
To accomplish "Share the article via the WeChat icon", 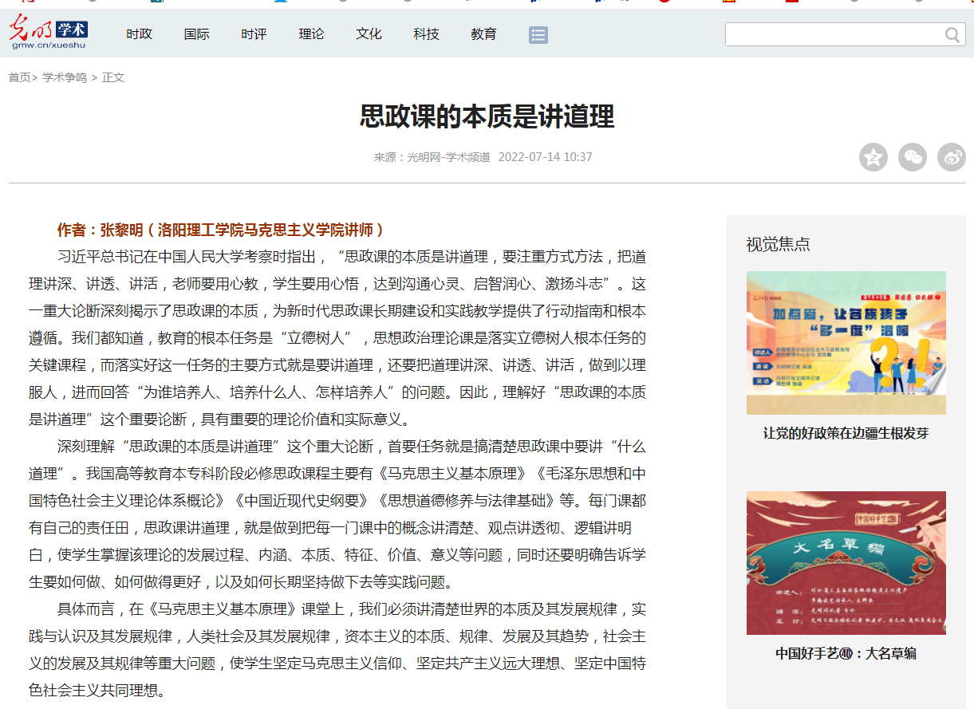I will pos(913,157).
